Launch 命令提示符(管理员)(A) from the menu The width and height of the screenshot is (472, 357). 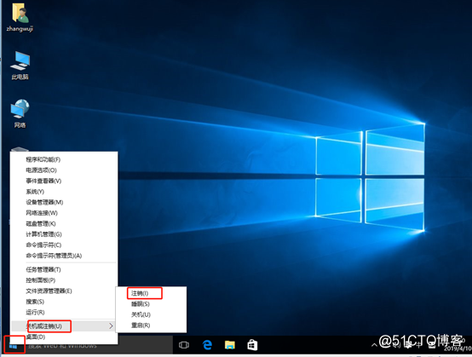64,256
